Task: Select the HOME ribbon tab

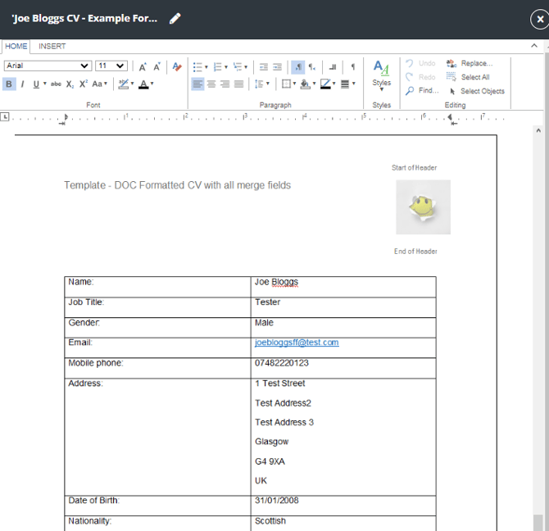Action: (16, 46)
